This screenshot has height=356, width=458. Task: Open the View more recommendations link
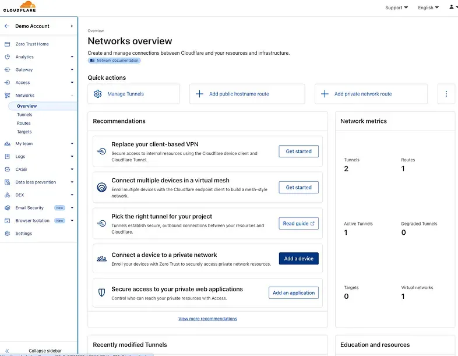tap(207, 319)
